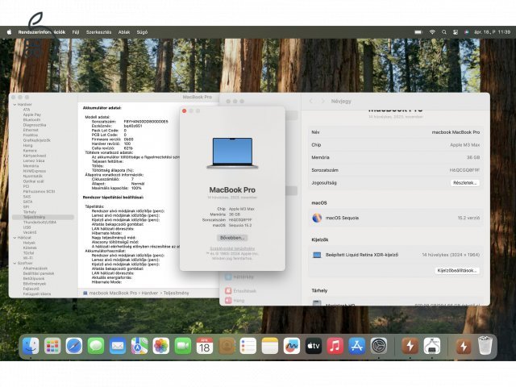The height and width of the screenshot is (387, 516).
Task: Click the battery status icon in menu bar
Action: (x=418, y=32)
